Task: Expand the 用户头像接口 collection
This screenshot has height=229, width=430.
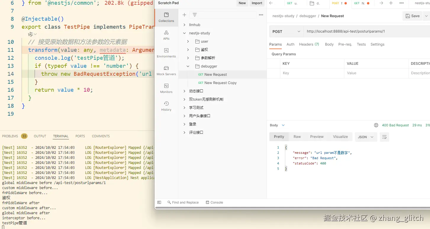Action: click(184, 116)
